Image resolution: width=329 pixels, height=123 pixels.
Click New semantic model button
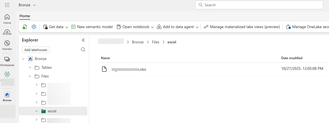[92, 27]
